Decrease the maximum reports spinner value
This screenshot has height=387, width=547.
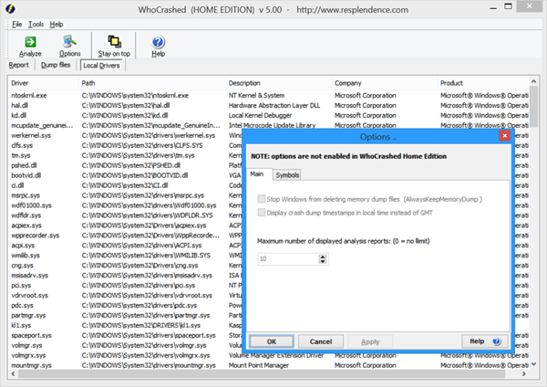coord(323,261)
